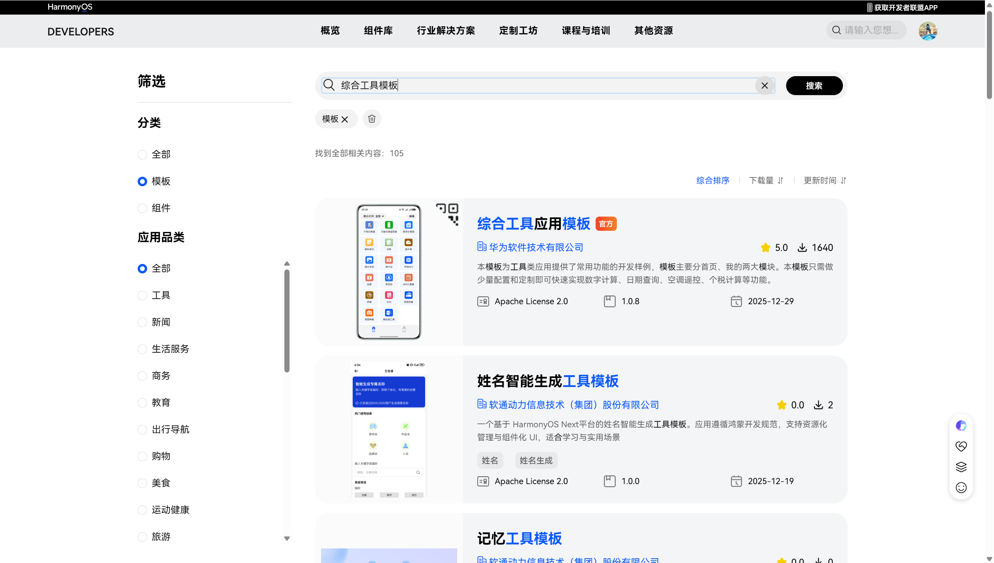
Task: Open 华为软件技术有限公司 publisher link
Action: [535, 247]
